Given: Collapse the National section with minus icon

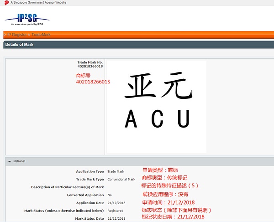Looking at the screenshot, I should click(9, 161).
